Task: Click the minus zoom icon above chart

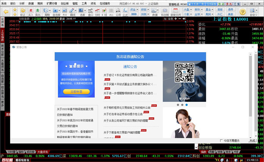Action: (180, 18)
